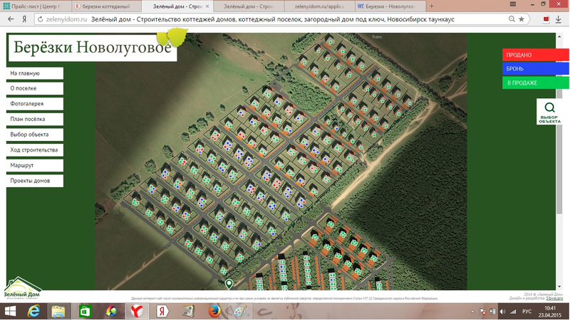
Task: Open the downloads arrow icon
Action: point(559,19)
